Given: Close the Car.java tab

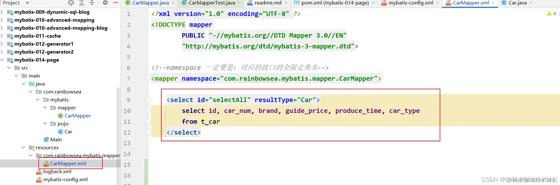Looking at the screenshot, I should (531, 3).
